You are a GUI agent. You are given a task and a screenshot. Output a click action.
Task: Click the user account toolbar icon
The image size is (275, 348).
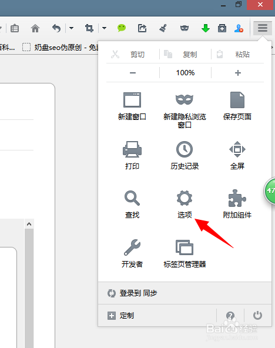tap(239, 28)
